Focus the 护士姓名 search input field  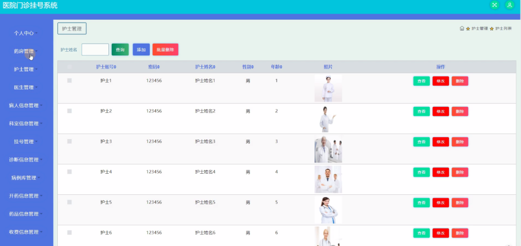pos(95,49)
